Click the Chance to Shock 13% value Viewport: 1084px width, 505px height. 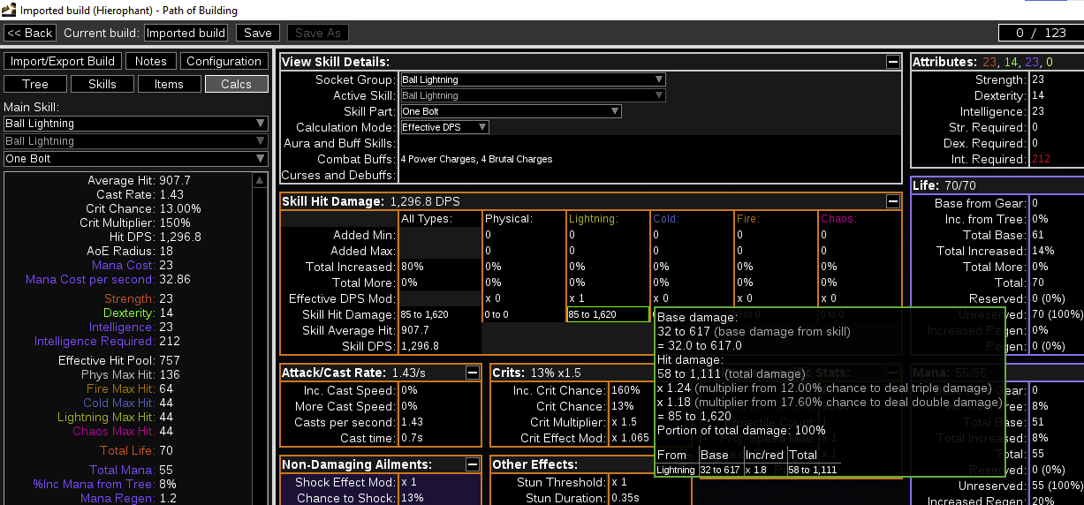pyautogui.click(x=412, y=498)
